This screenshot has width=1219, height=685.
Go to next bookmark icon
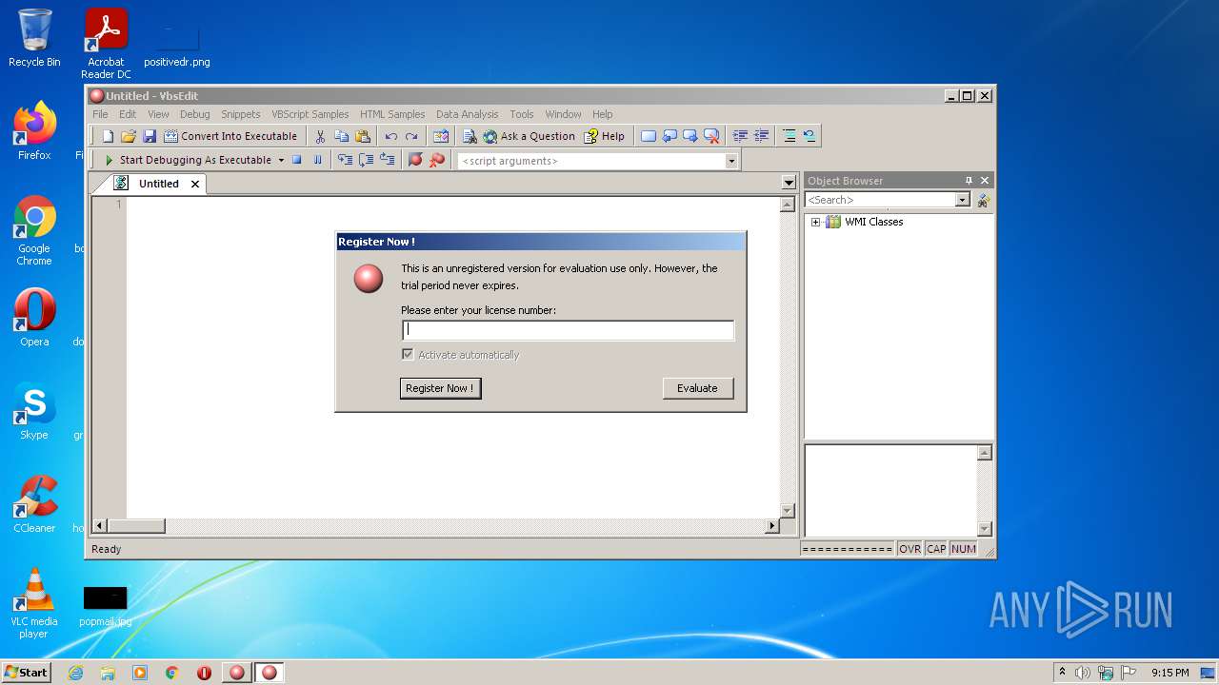690,136
